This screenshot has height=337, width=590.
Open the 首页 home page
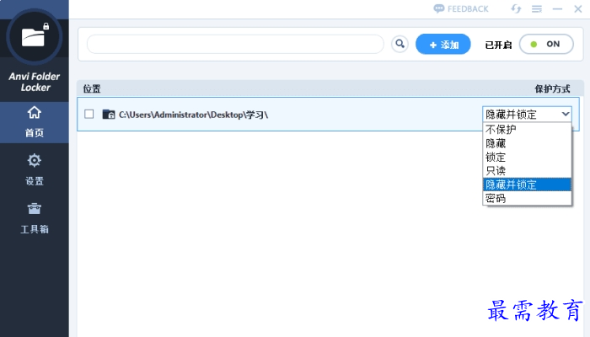click(x=35, y=122)
